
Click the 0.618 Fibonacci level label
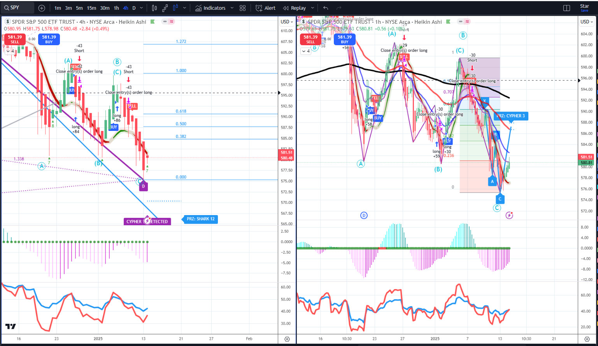(181, 111)
